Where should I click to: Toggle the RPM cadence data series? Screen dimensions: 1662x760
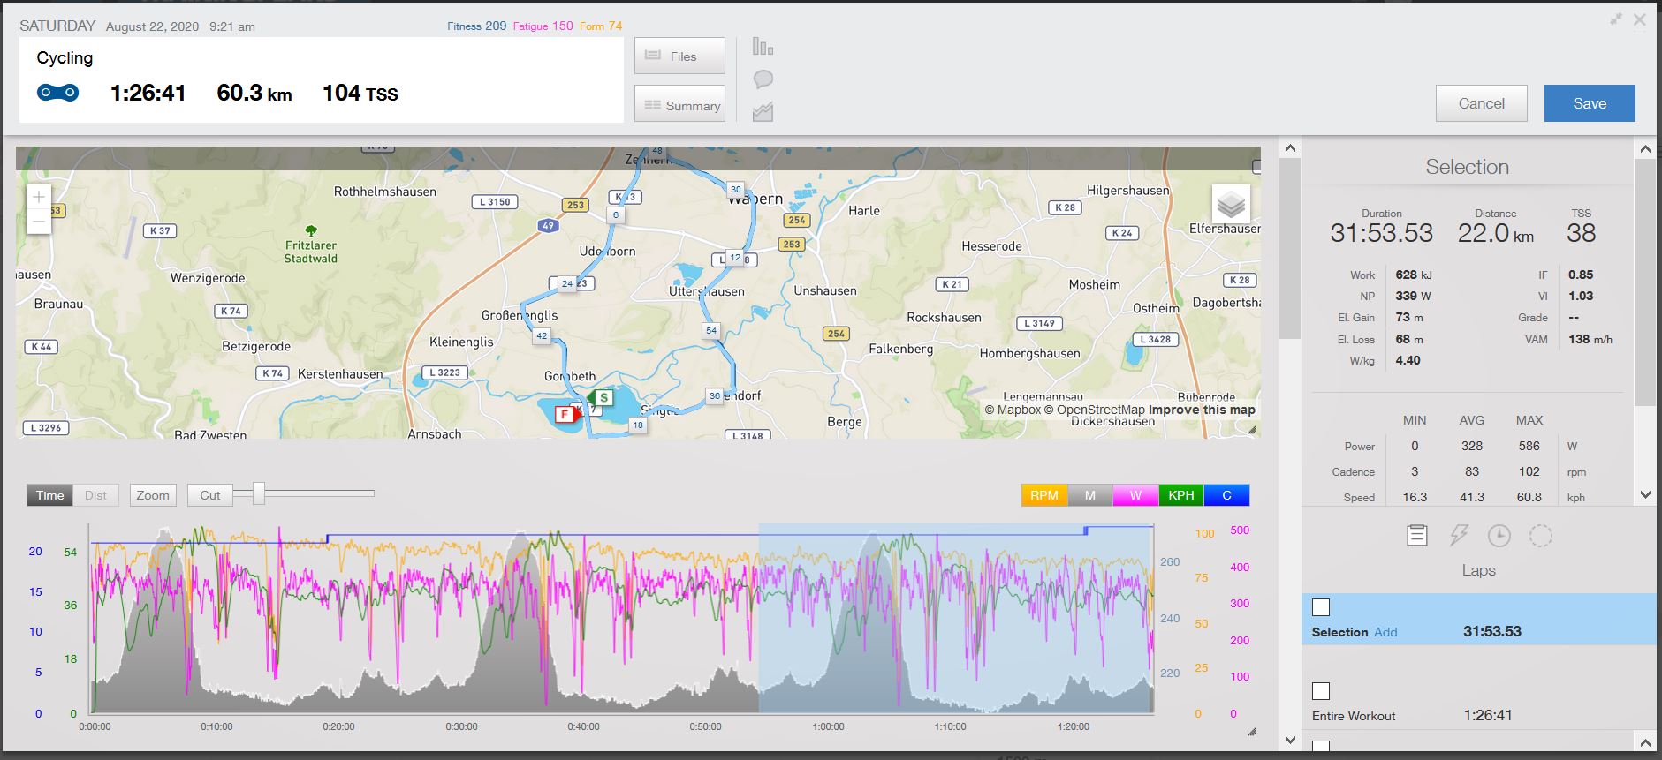point(1043,495)
